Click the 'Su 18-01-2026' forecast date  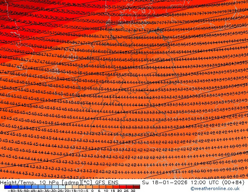click(x=165, y=183)
